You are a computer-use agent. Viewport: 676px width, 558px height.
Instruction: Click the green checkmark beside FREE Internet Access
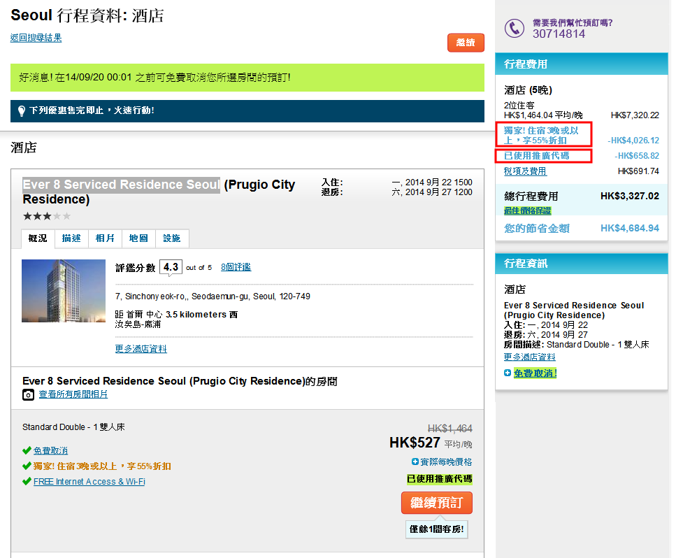click(x=27, y=482)
